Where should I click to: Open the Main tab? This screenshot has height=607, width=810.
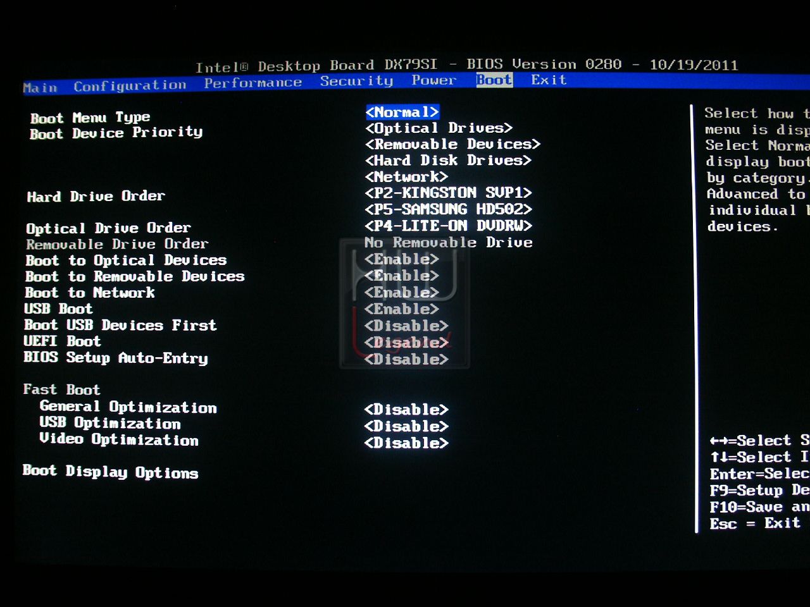click(x=40, y=87)
